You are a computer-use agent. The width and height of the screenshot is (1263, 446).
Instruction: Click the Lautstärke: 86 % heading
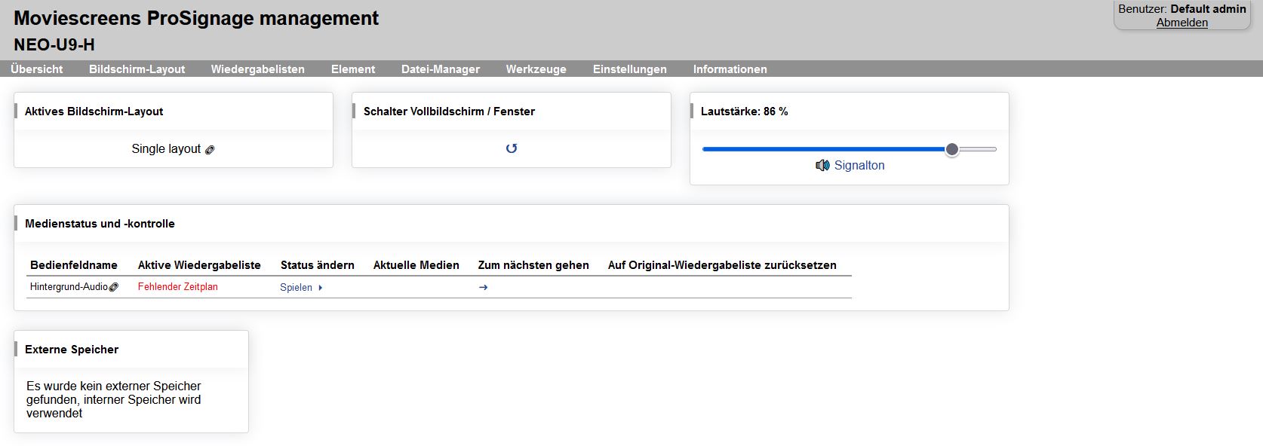click(x=745, y=111)
